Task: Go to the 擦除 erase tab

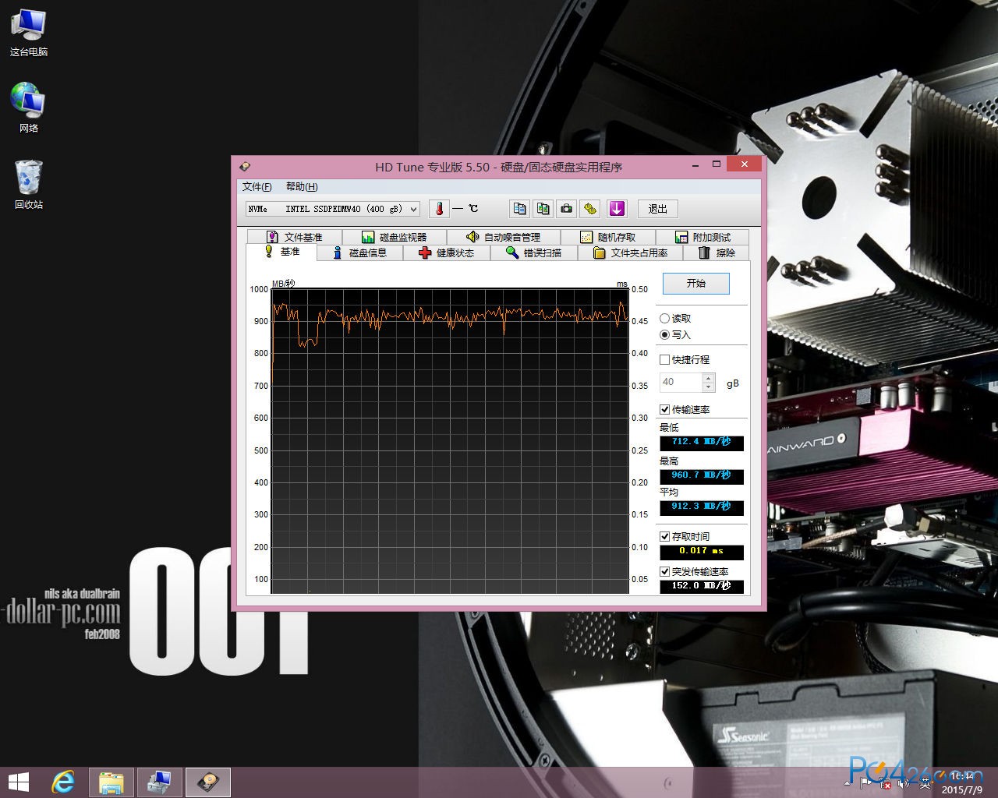Action: pos(716,252)
